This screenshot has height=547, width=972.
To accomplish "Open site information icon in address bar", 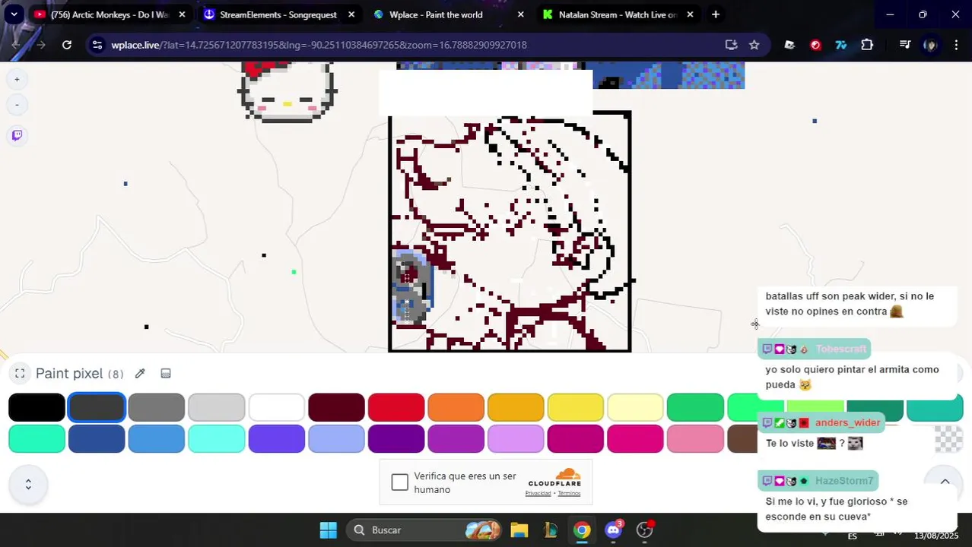I will click(x=97, y=45).
